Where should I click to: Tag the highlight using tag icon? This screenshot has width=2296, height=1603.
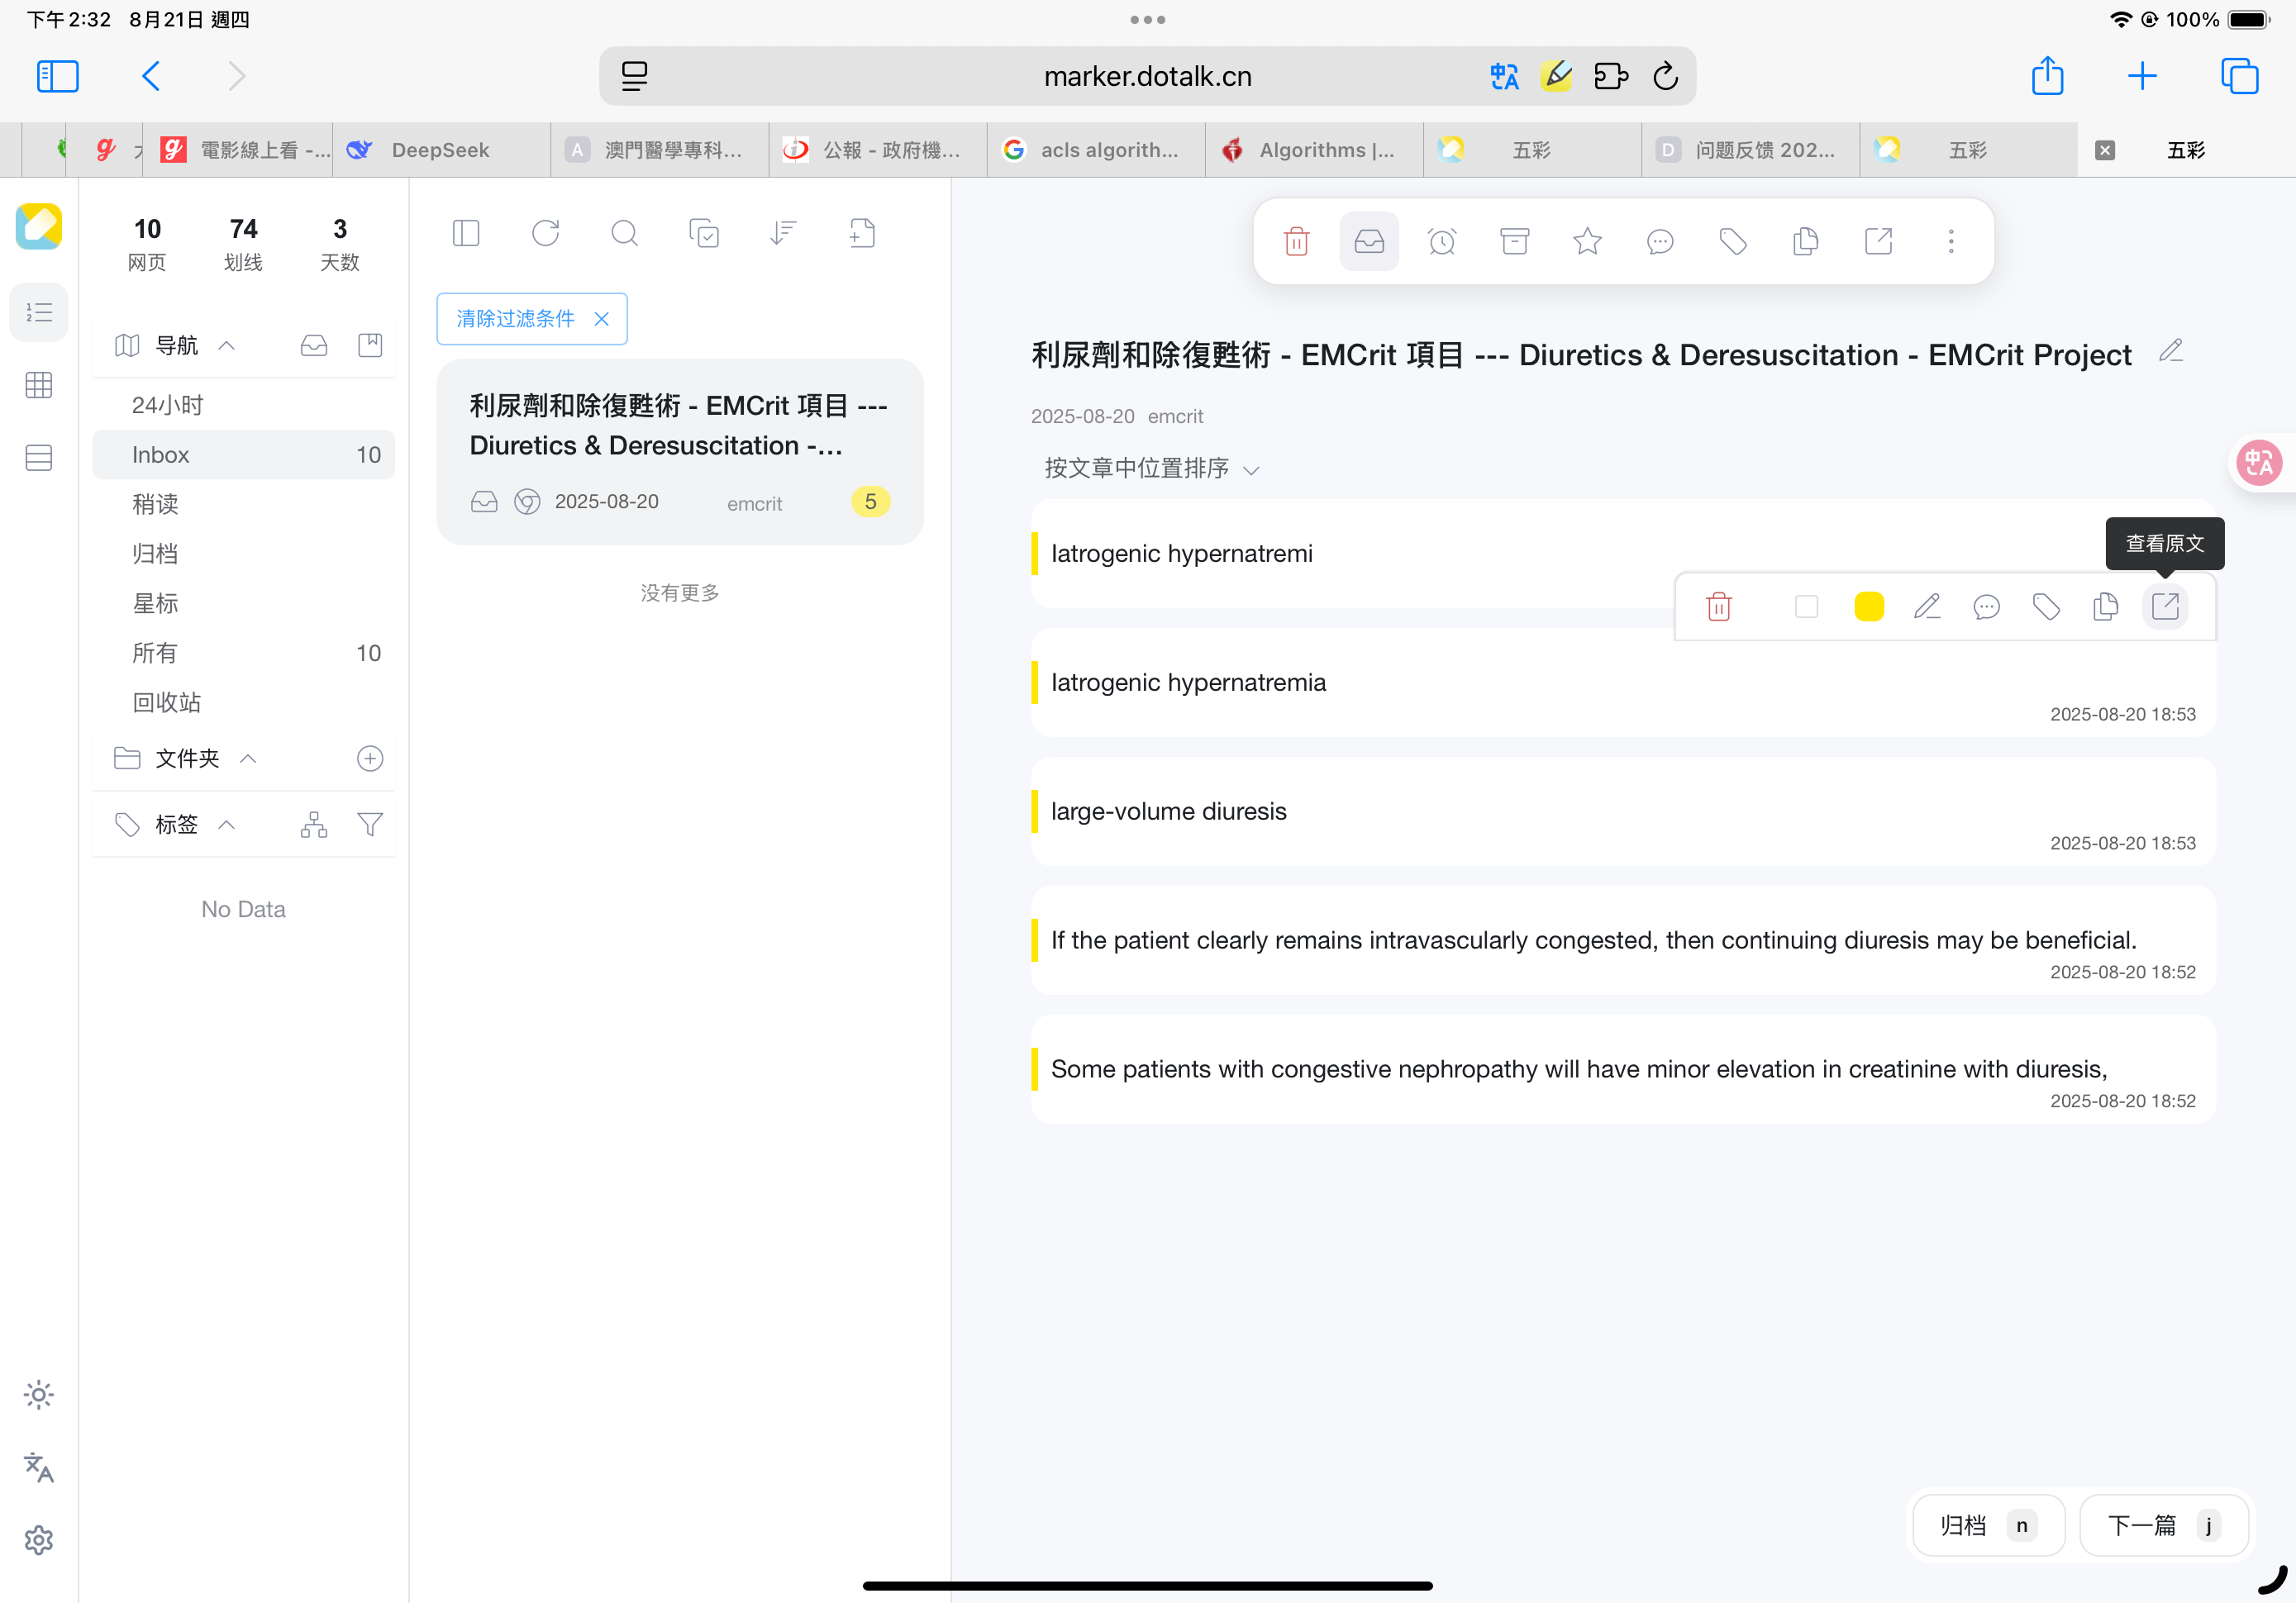(x=2046, y=607)
